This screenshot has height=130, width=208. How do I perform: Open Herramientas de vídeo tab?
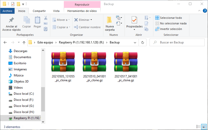(x=82, y=11)
